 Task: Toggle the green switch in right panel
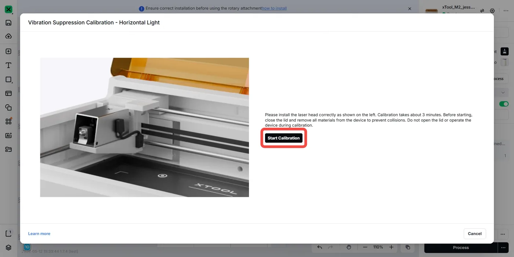[504, 104]
